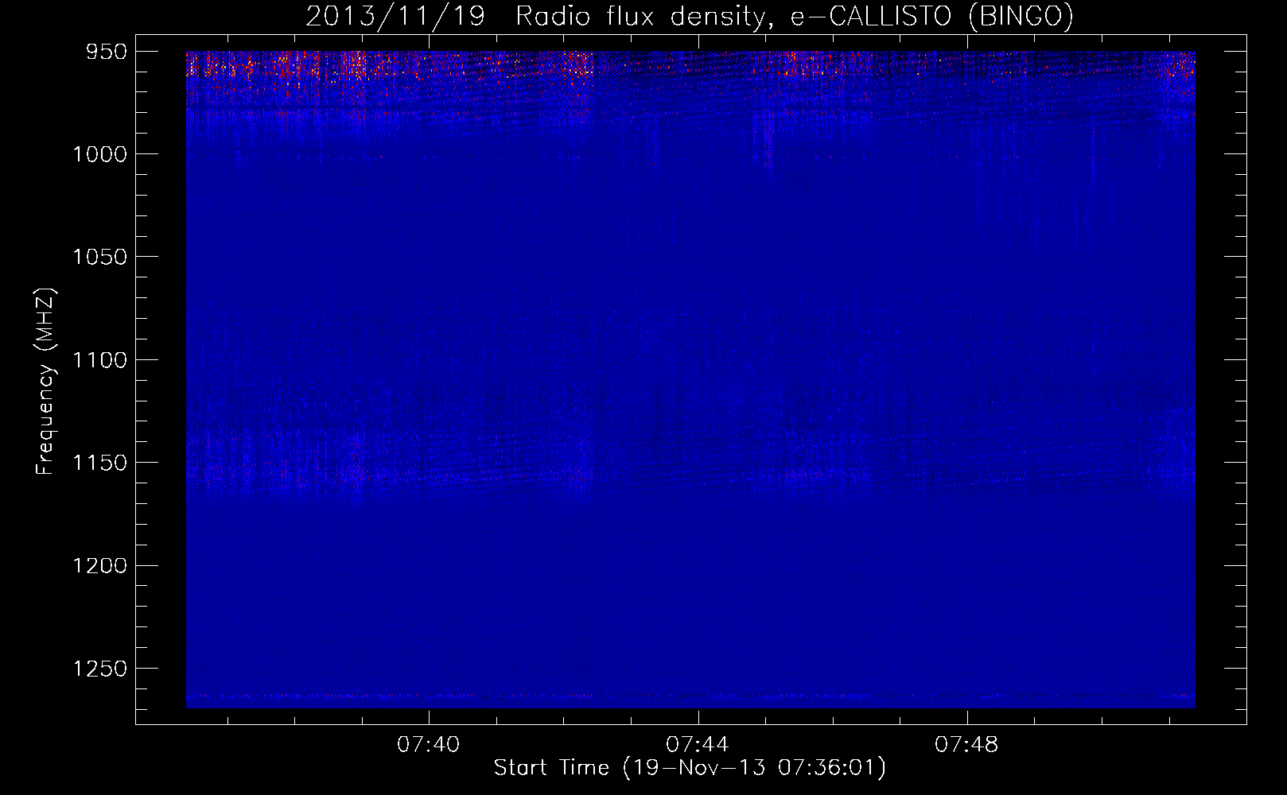This screenshot has width=1287, height=795.
Task: Click the '1000' frequency axis label
Action: (99, 154)
